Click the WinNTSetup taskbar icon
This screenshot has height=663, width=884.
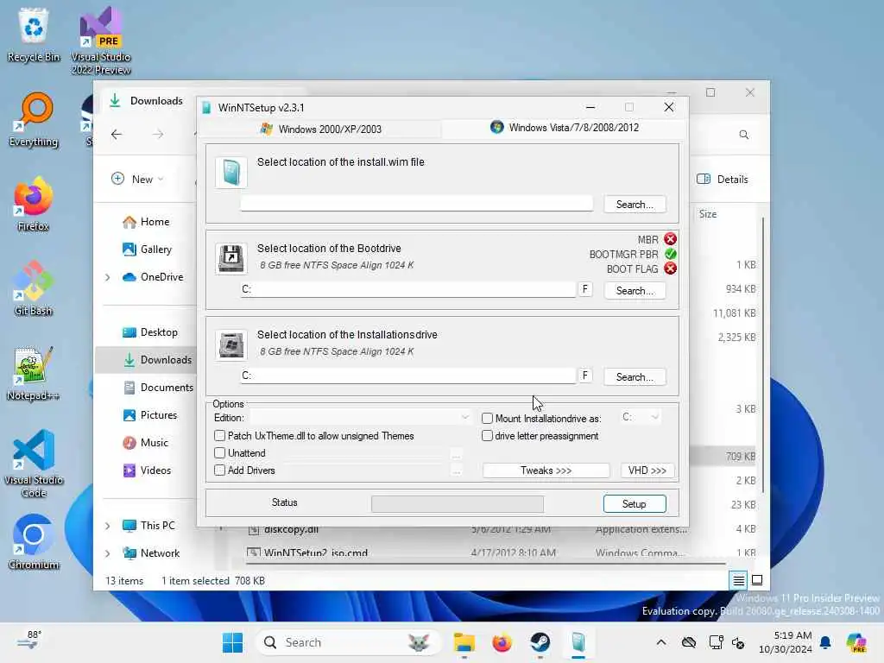click(578, 642)
